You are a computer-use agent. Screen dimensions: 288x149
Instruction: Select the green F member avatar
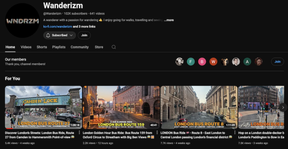[x=190, y=62]
